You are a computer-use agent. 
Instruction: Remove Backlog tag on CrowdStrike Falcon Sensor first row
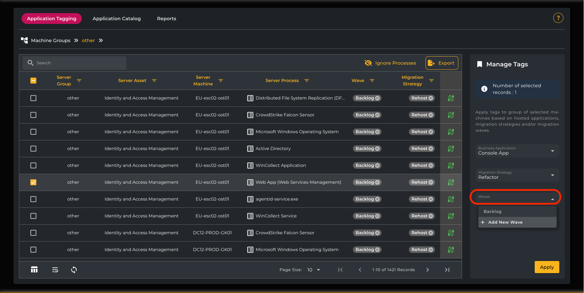[x=378, y=115]
